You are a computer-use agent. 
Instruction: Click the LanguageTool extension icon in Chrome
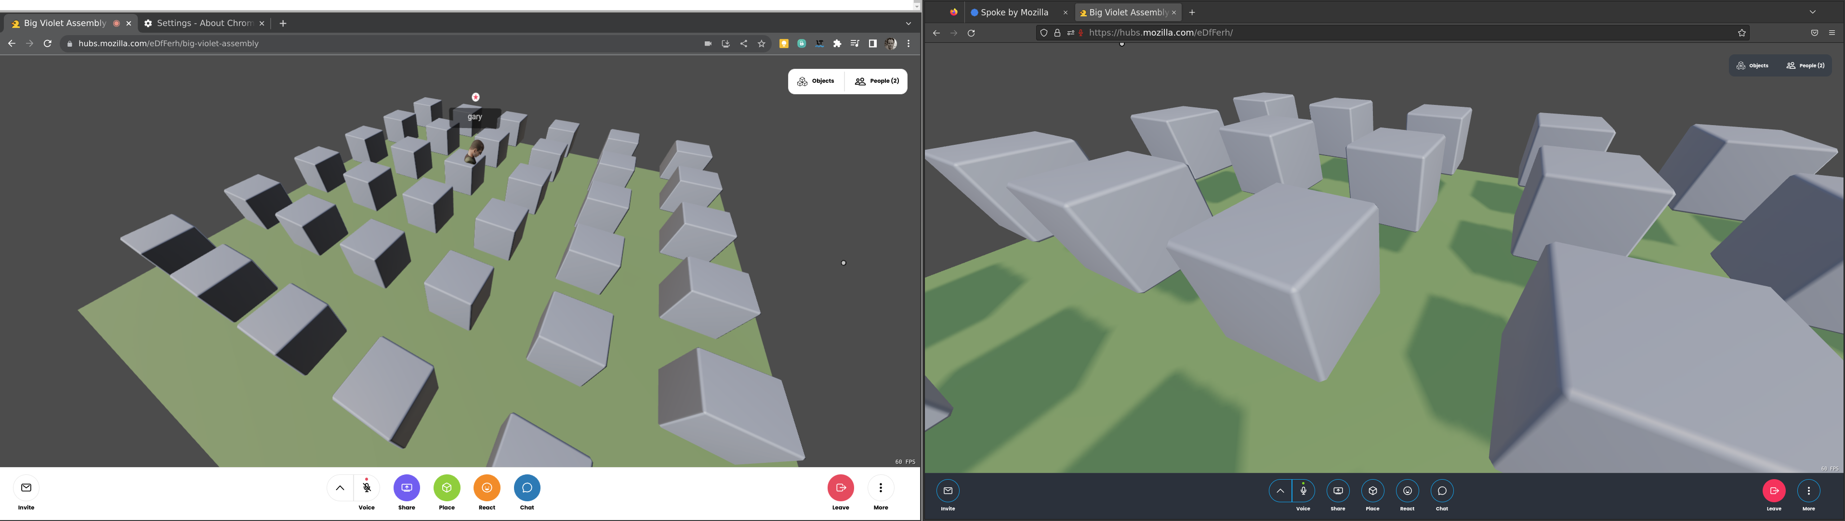819,44
